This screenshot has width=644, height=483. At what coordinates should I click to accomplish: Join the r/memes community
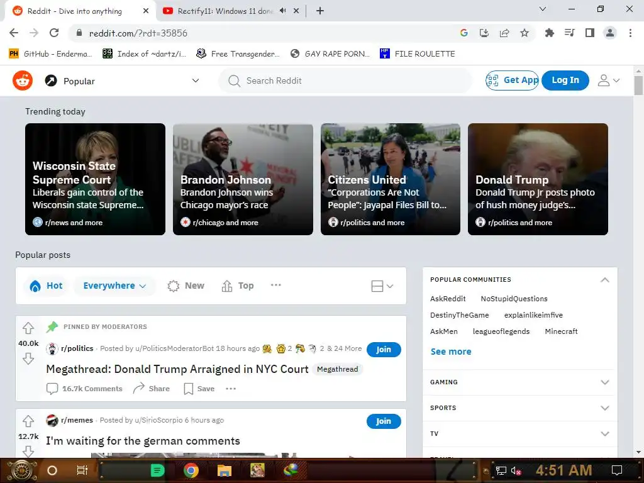(x=384, y=421)
